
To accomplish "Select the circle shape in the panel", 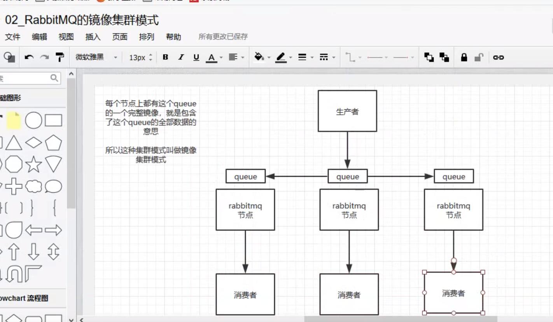I will pyautogui.click(x=33, y=120).
